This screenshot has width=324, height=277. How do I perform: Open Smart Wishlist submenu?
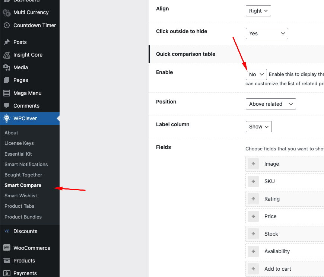pyautogui.click(x=20, y=195)
